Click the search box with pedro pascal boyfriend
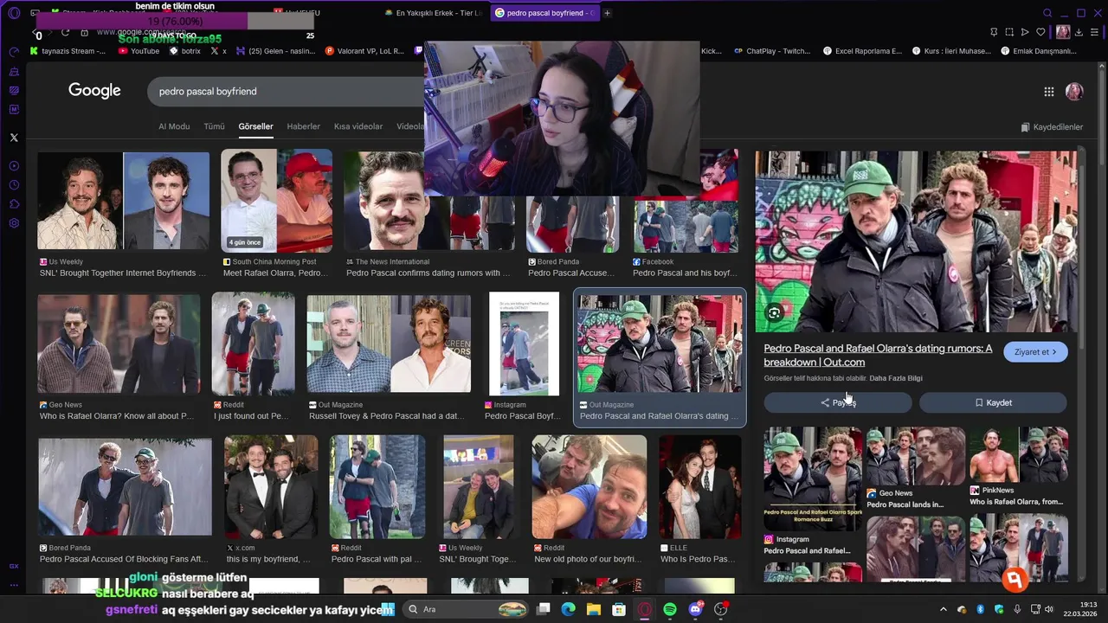 [x=286, y=91]
